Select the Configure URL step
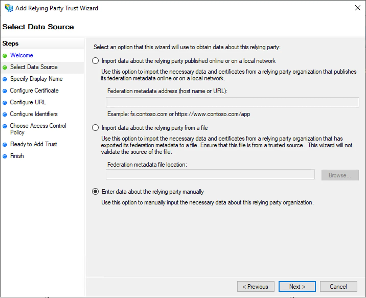Image resolution: width=366 pixels, height=298 pixels. (x=28, y=102)
